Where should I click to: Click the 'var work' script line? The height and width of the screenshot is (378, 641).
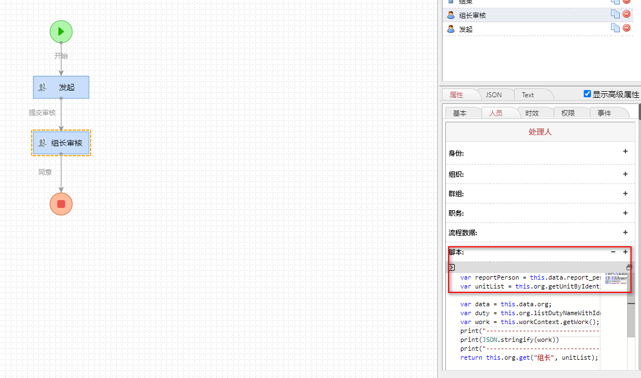pos(530,322)
